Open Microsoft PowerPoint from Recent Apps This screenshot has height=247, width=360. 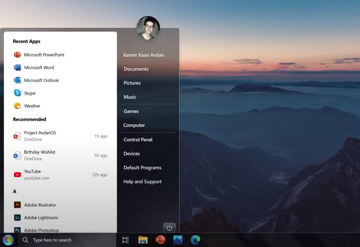coord(44,55)
